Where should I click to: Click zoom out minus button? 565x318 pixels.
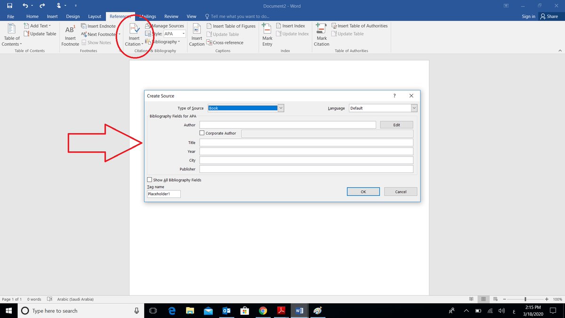(x=504, y=299)
